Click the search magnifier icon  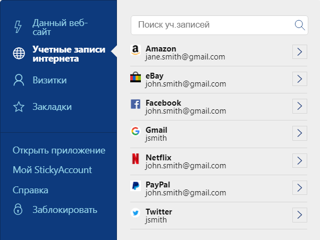[300, 25]
